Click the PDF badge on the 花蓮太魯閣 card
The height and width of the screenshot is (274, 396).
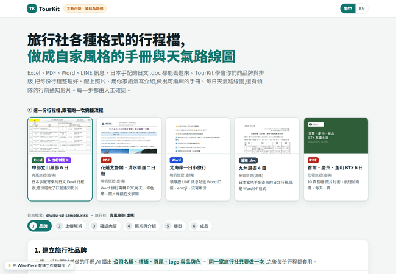coord(106,160)
